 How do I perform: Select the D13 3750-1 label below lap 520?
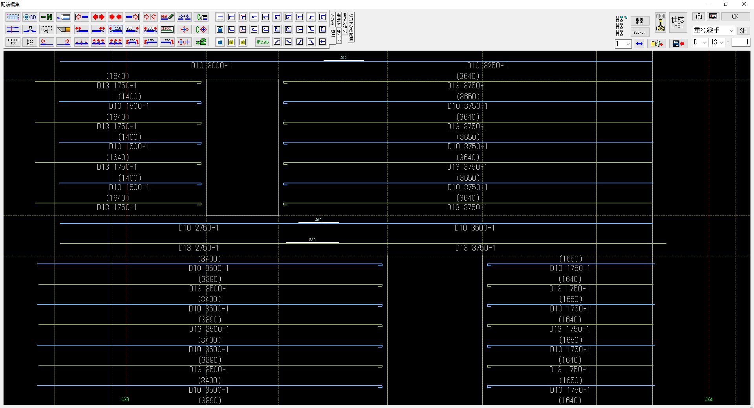[475, 248]
